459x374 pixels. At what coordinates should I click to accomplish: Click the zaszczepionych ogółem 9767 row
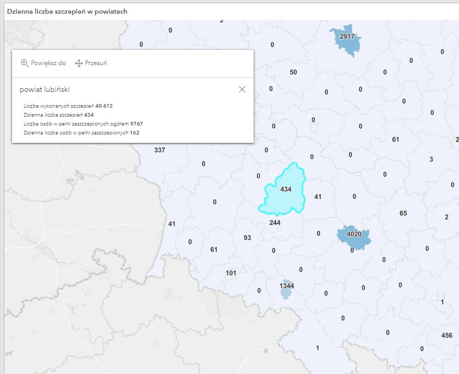click(x=83, y=124)
